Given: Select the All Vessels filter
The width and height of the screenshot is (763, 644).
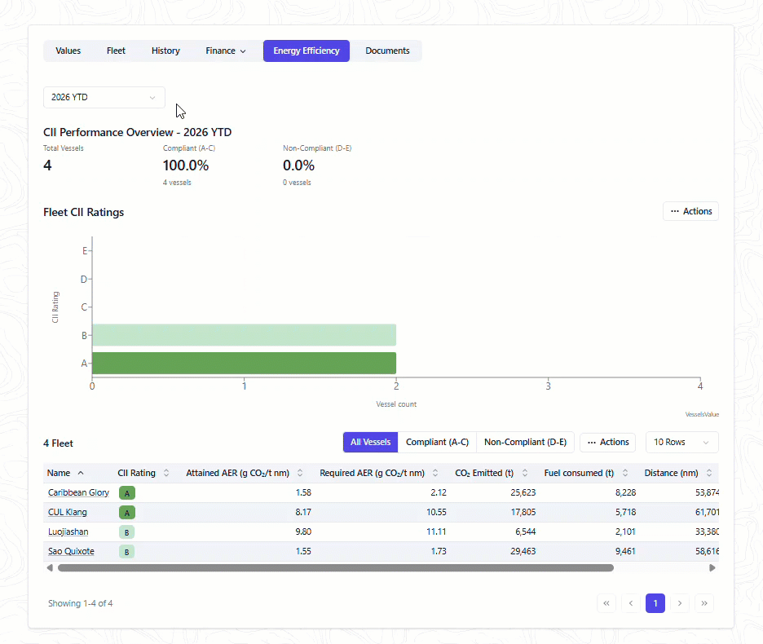Looking at the screenshot, I should click(370, 443).
